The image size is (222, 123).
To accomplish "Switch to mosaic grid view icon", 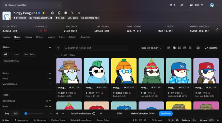I will point(179,48).
